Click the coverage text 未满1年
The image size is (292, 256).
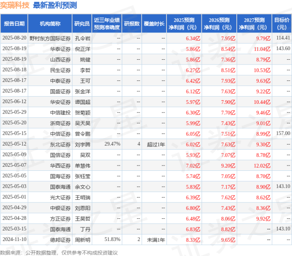coord(156,240)
